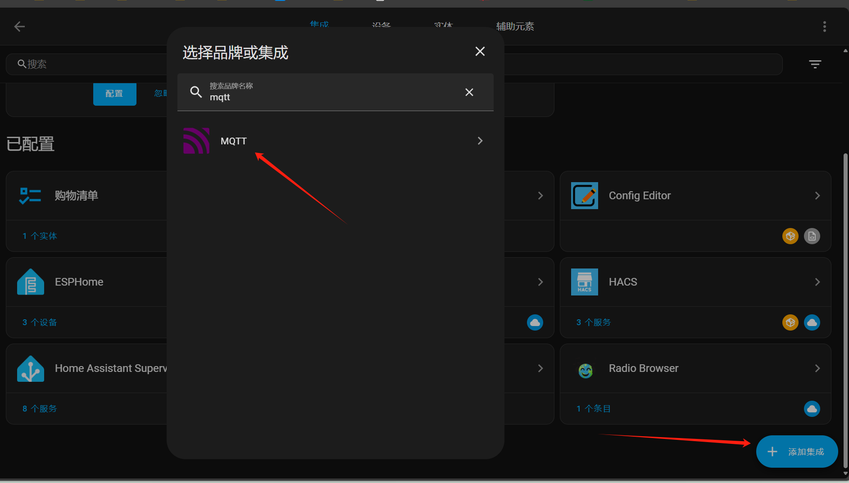
Task: Click Config Editor grey file badge
Action: [812, 236]
